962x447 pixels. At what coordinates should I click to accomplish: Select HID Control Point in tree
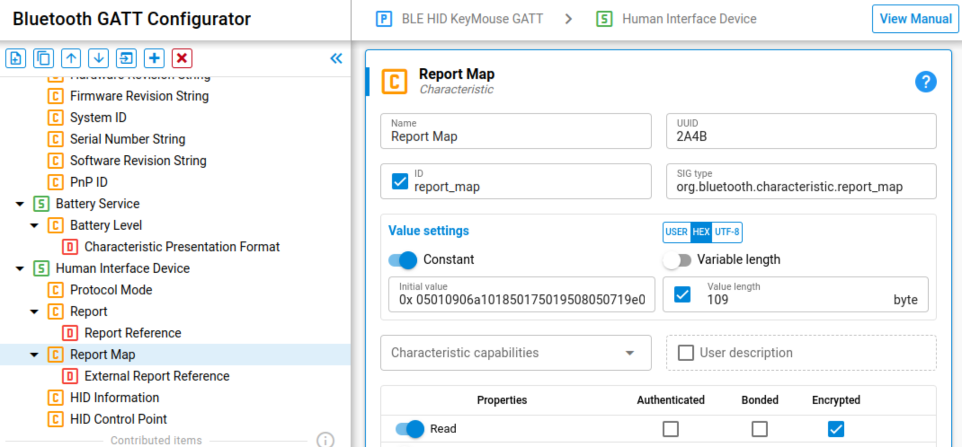click(x=118, y=419)
